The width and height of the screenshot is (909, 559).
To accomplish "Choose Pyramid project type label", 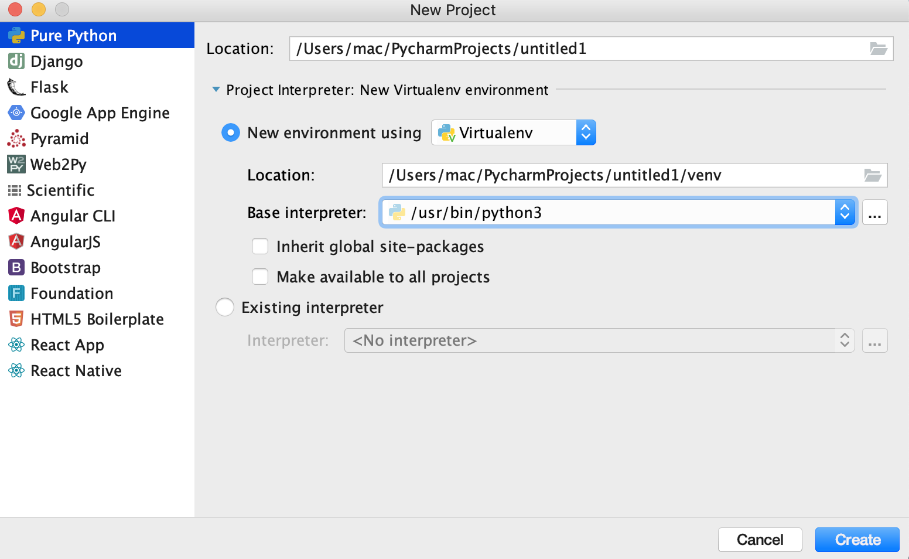I will pos(60,139).
